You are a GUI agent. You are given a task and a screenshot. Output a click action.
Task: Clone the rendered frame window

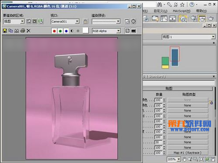click(x=17, y=31)
